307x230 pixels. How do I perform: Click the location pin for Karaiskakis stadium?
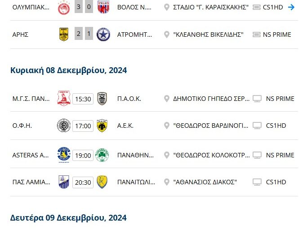167,7
